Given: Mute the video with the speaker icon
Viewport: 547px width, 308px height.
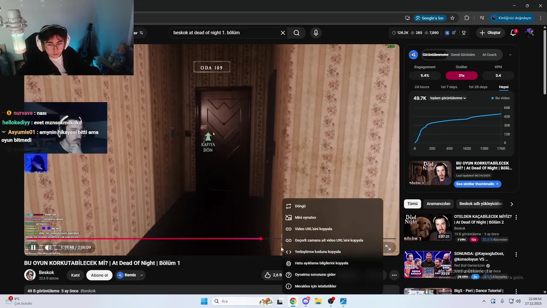Looking at the screenshot, I should 48,247.
